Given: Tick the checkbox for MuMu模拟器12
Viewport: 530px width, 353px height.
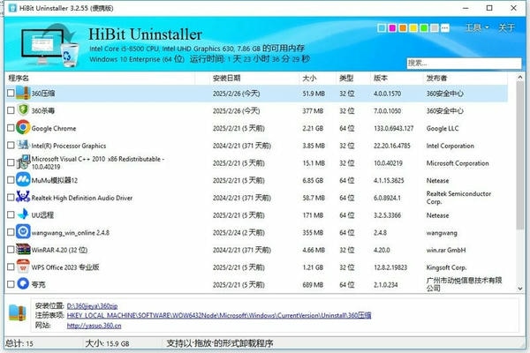Looking at the screenshot, I should [11, 180].
